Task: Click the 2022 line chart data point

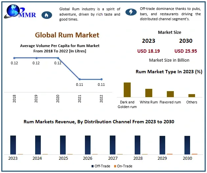Action: pyautogui.click(x=101, y=79)
